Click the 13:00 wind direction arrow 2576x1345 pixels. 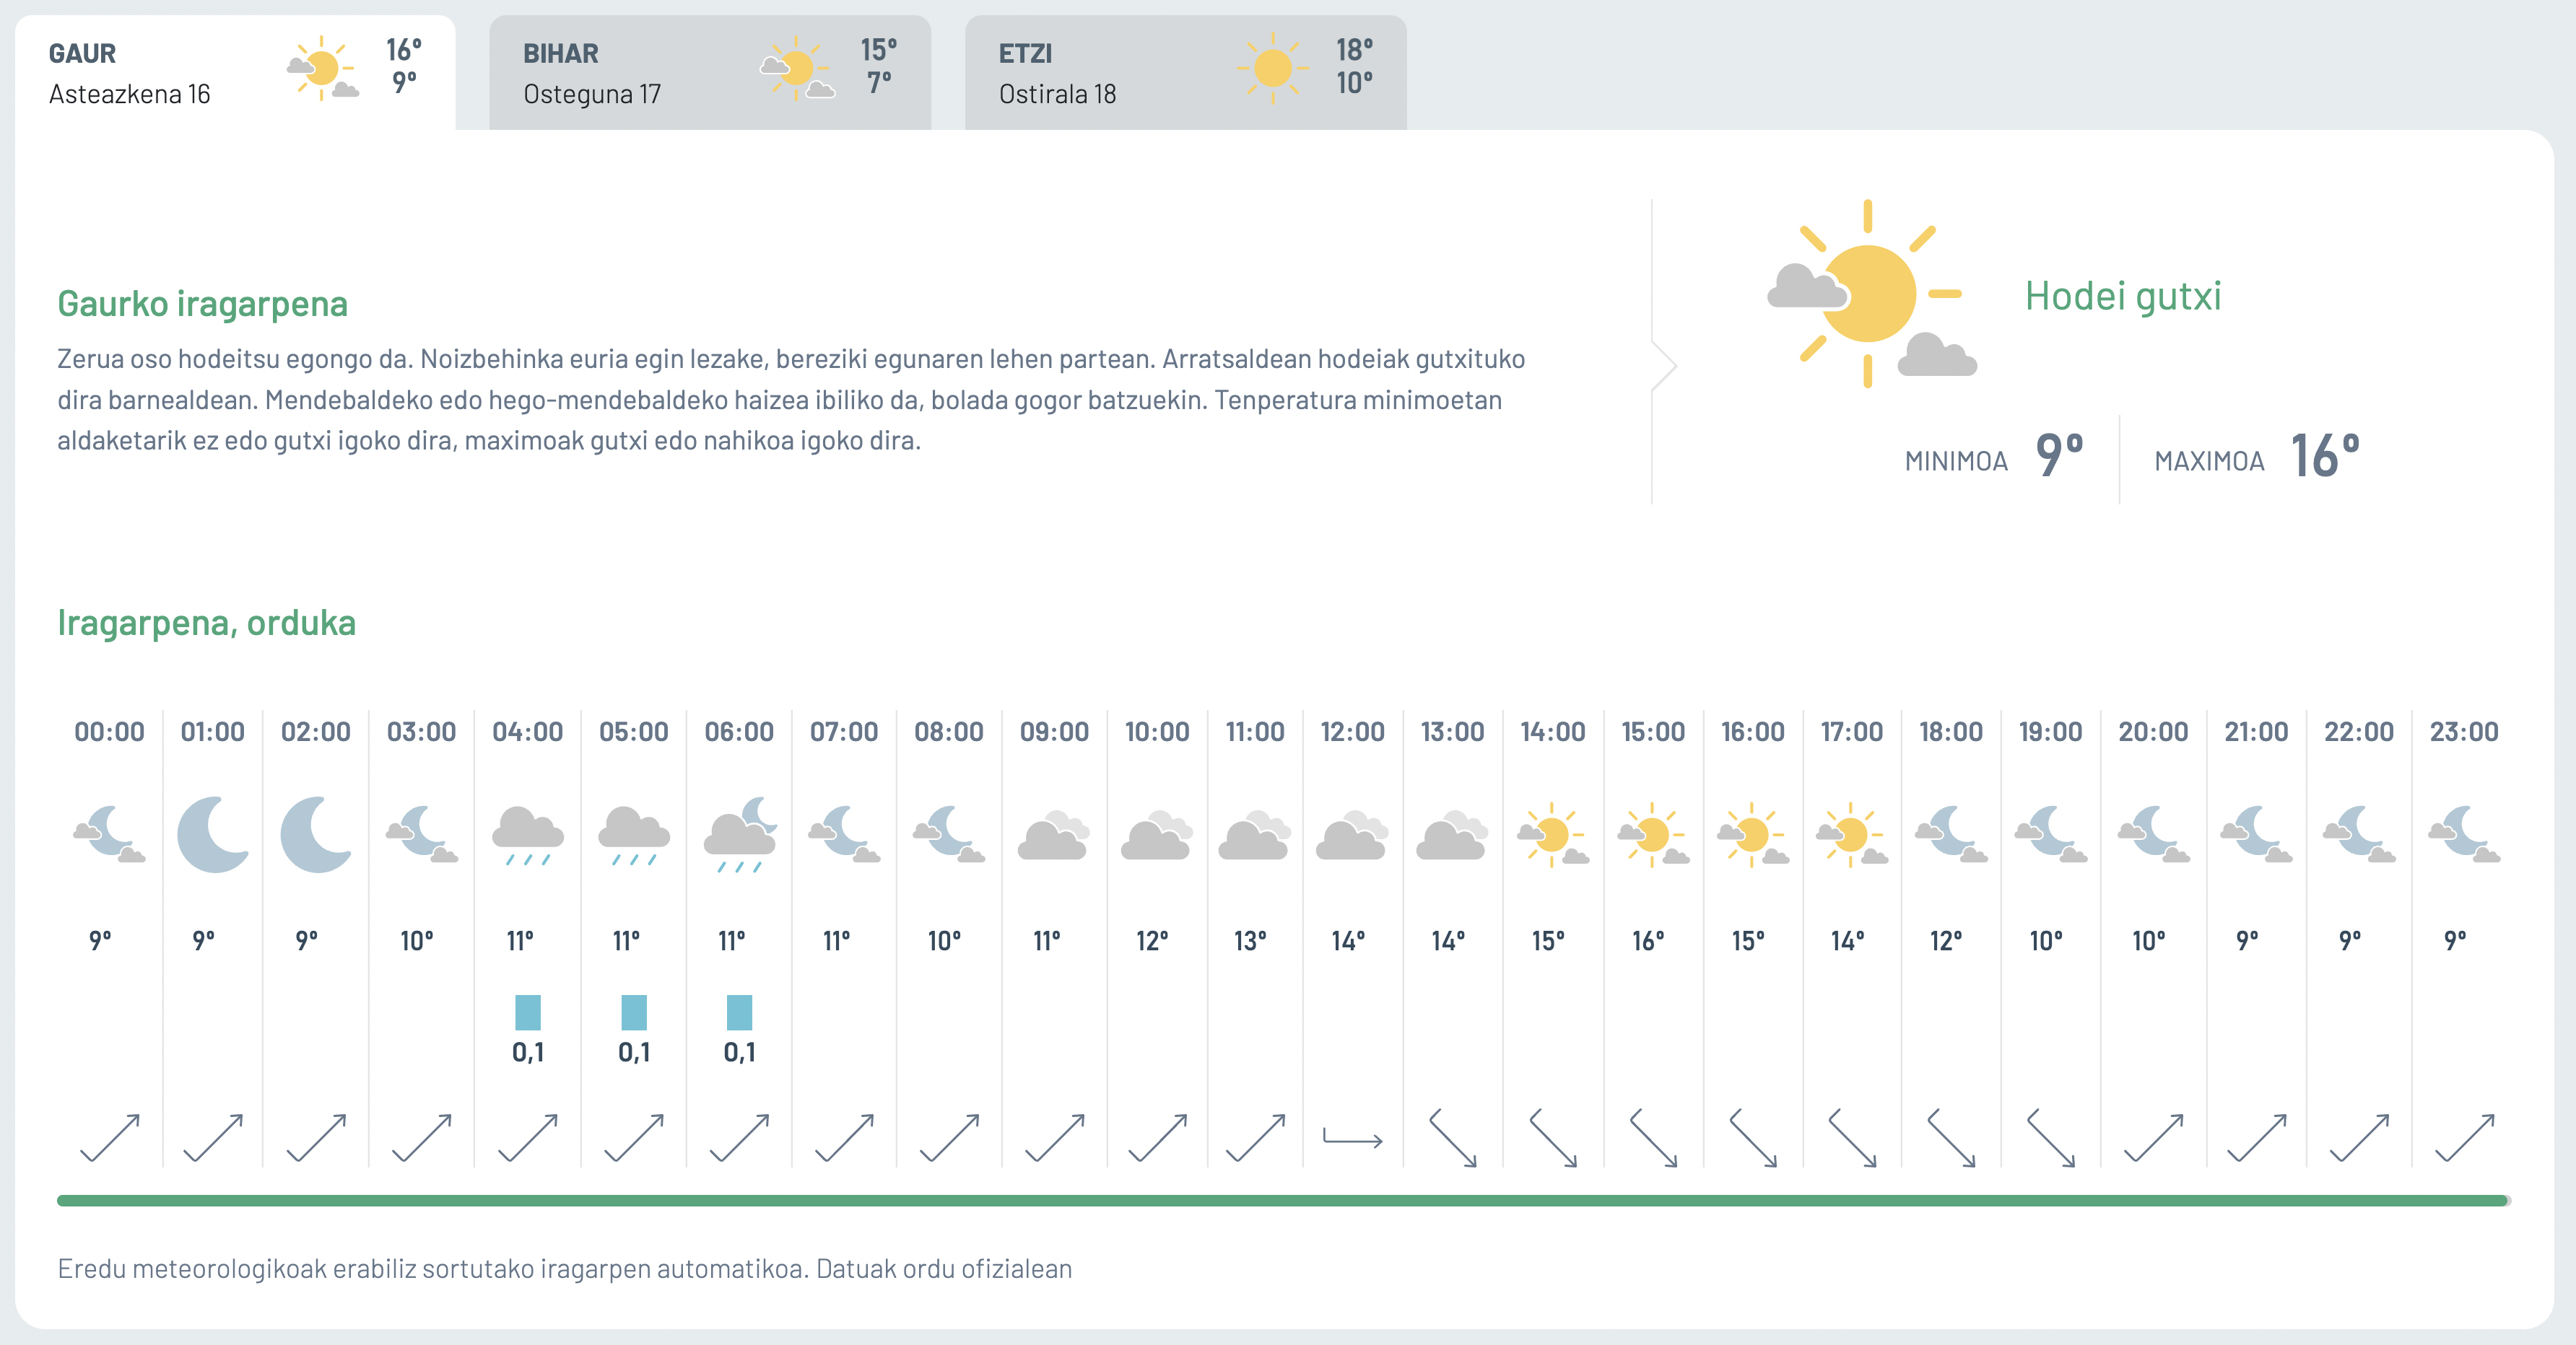[x=1453, y=1137]
